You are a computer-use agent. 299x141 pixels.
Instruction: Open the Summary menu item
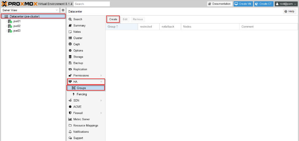79,25
